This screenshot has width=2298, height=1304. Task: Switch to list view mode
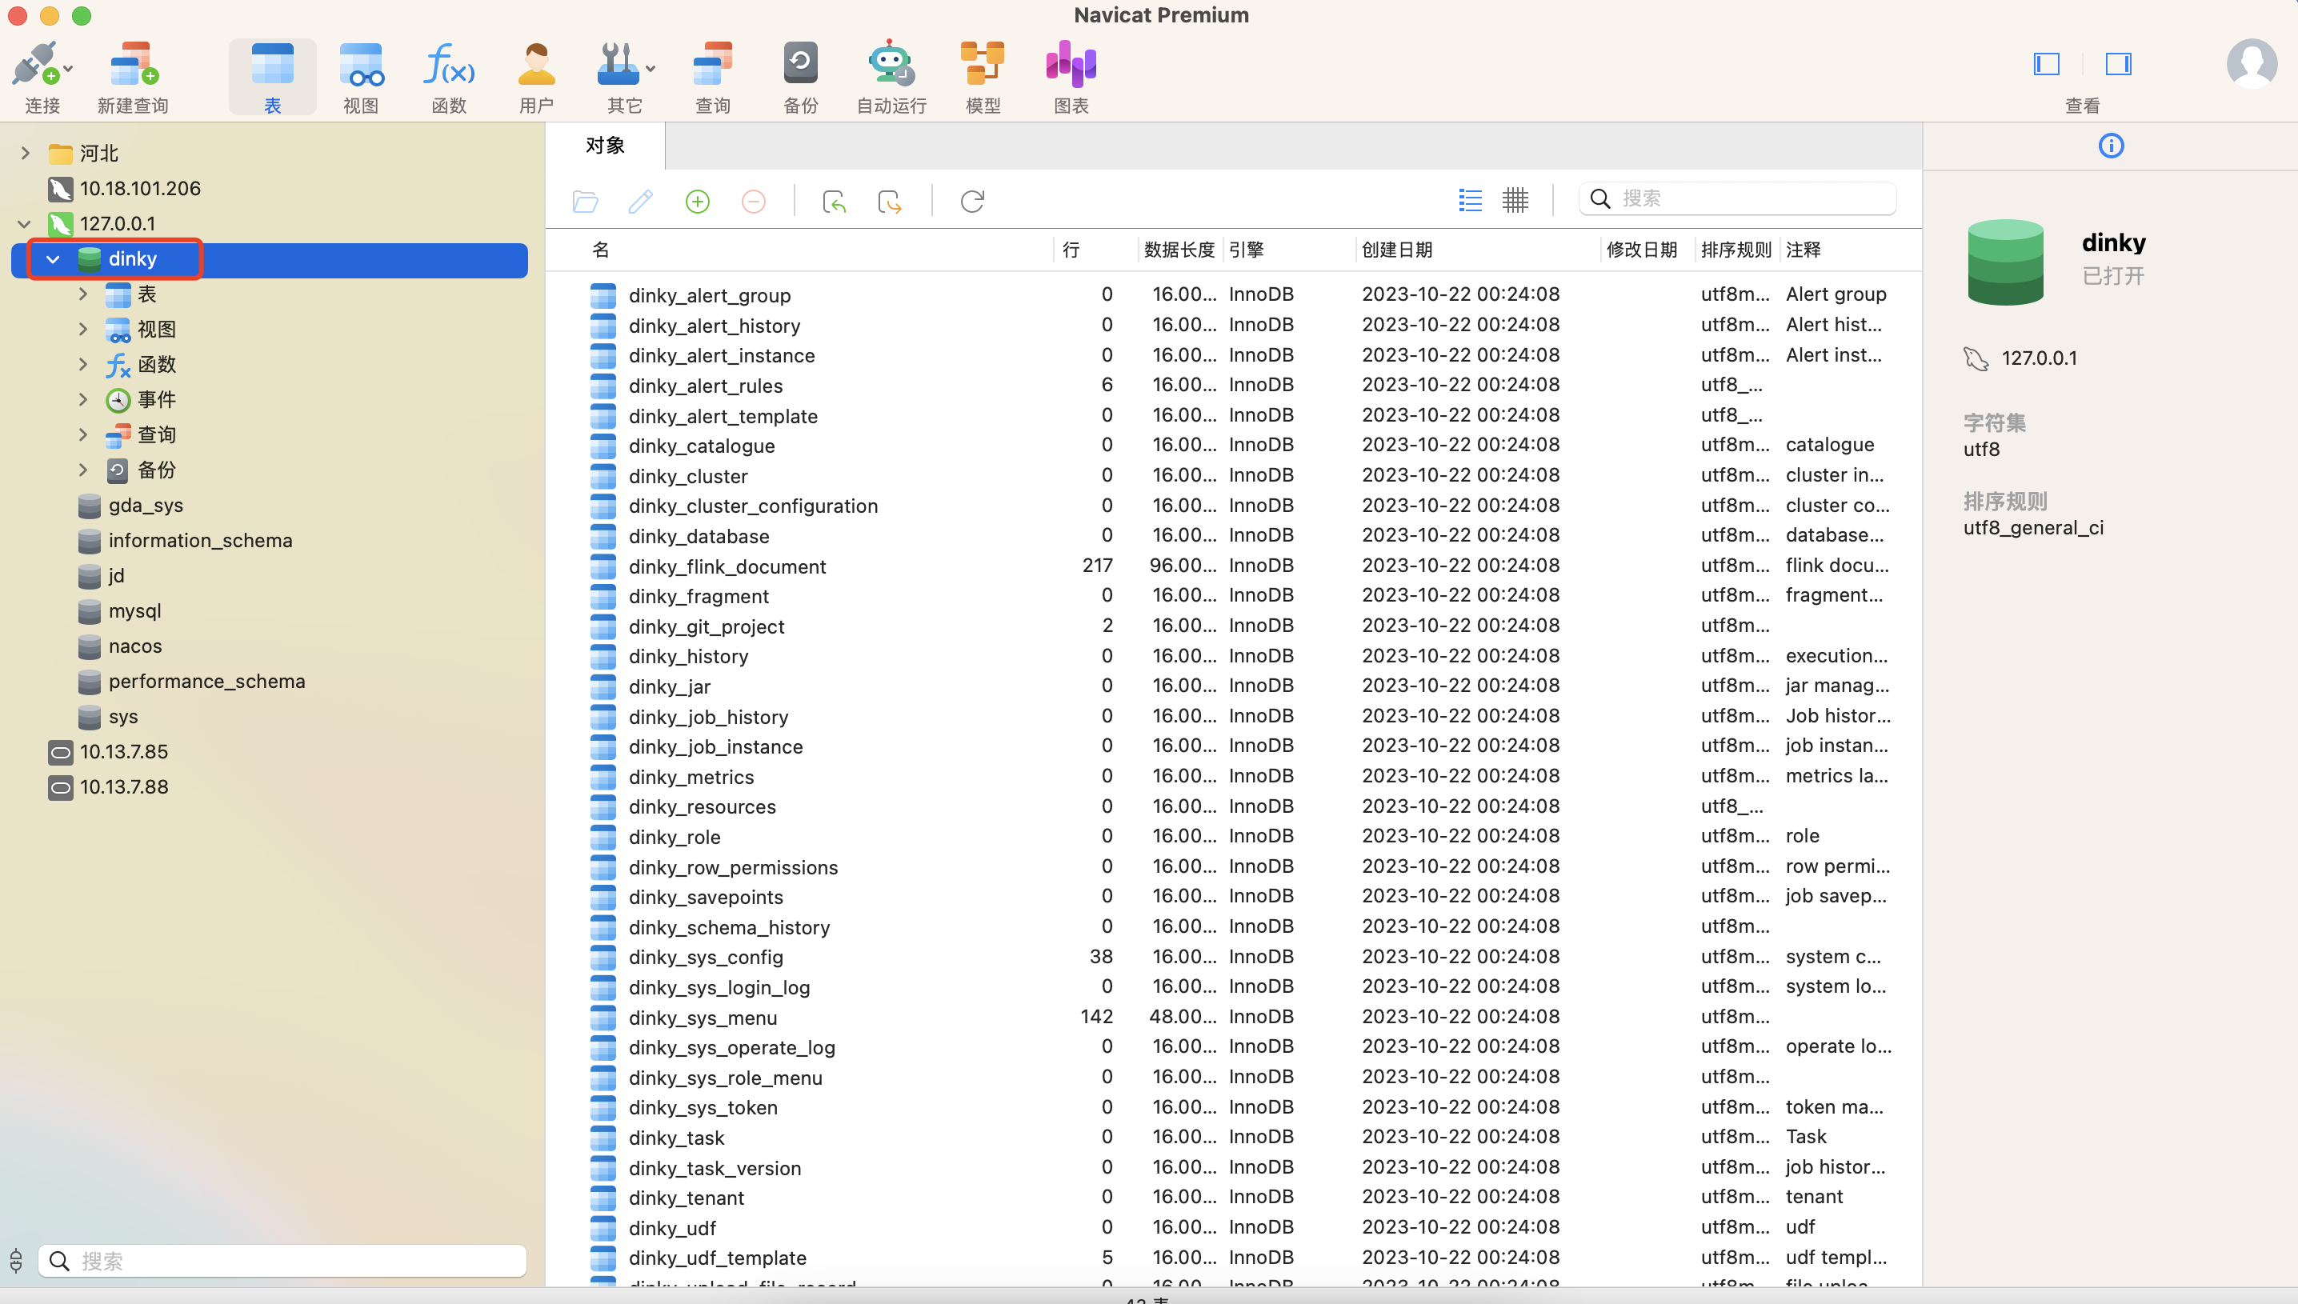(x=1470, y=200)
